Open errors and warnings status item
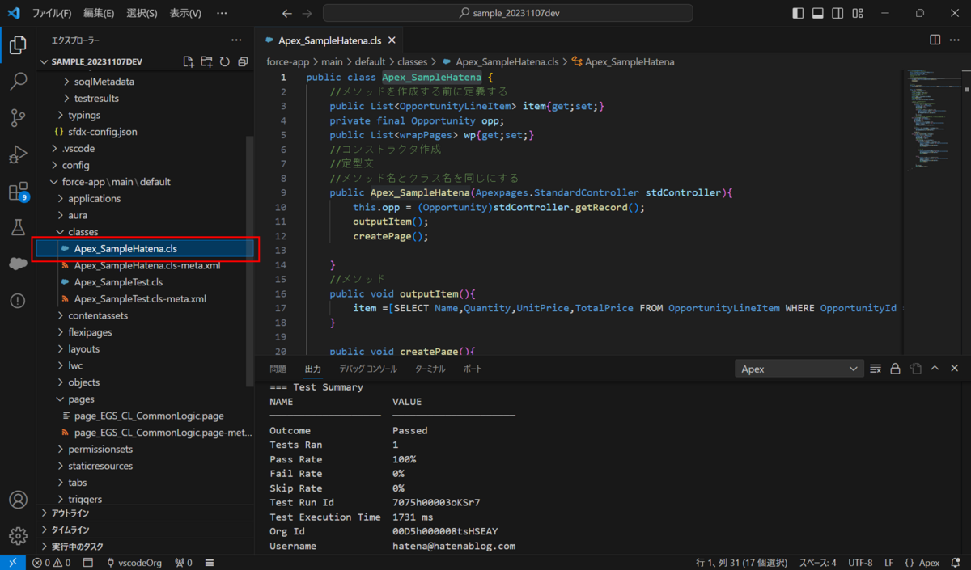 (51, 563)
